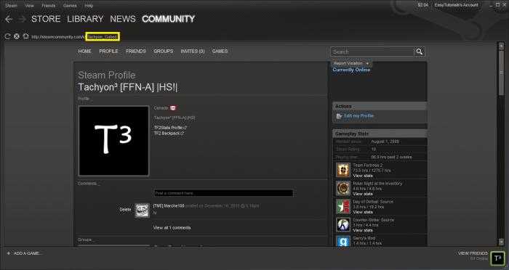This screenshot has width=509, height=270.
Task: Click the Currently Online status text
Action: click(x=351, y=70)
